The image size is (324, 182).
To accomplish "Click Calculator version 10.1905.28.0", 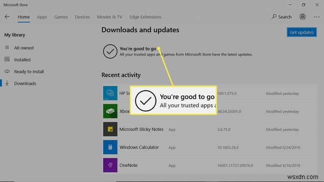I will pos(228,148).
